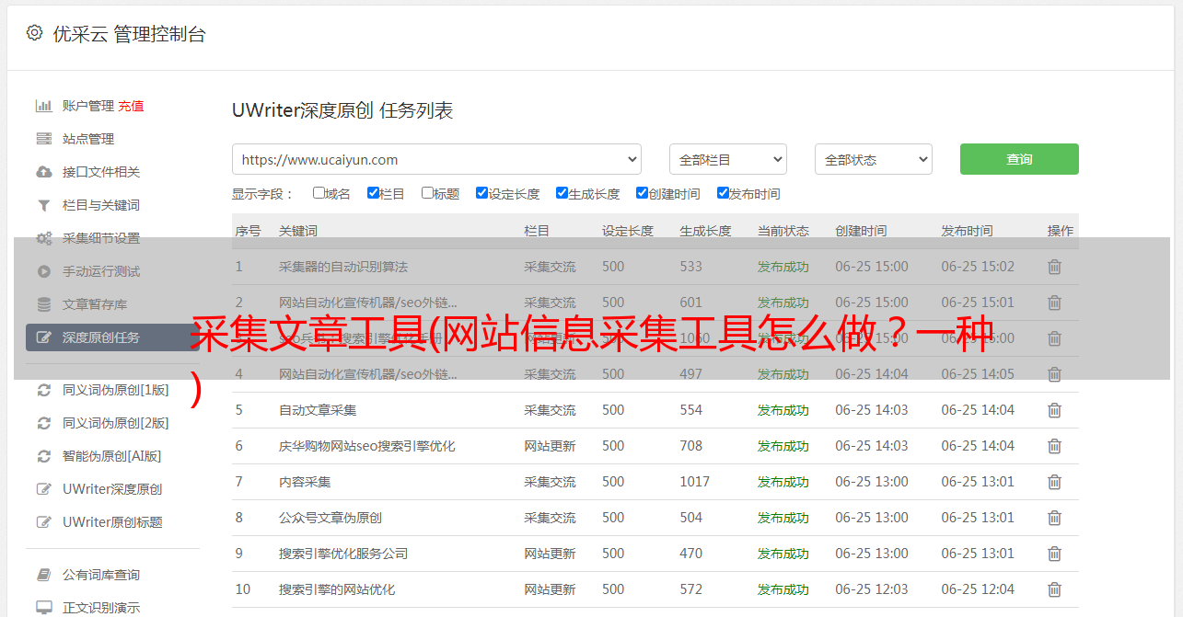Screen dimensions: 1183x617
Task: Click the database icon for 文章暂存库
Action: point(43,304)
